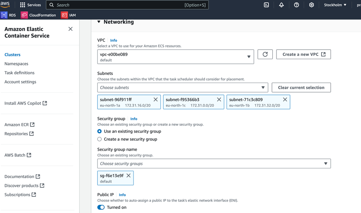Image resolution: width=361 pixels, height=213 pixels.
Task: Click external link icon next to AWS Batch
Action: (x=29, y=155)
